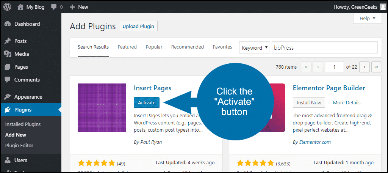Click the plus New icon
Image resolution: width=388 pixels, height=173 pixels.
pyautogui.click(x=72, y=7)
